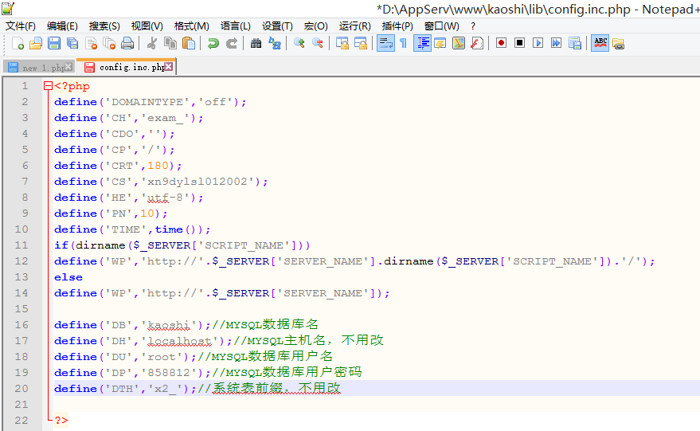Create a new file with New icon

click(x=18, y=43)
